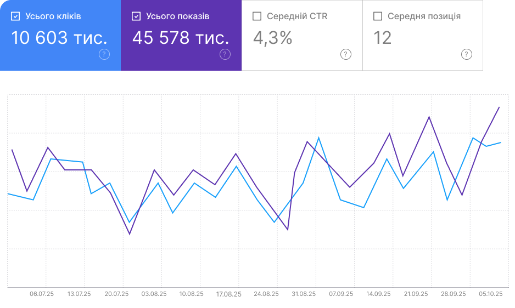Uncheck the Усього показів checkbox
The width and height of the screenshot is (515, 308).
pyautogui.click(x=136, y=16)
